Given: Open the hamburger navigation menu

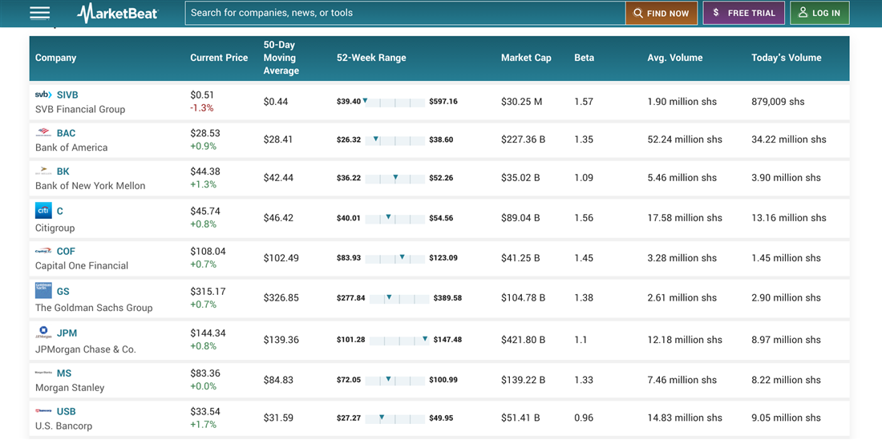Looking at the screenshot, I should tap(39, 13).
